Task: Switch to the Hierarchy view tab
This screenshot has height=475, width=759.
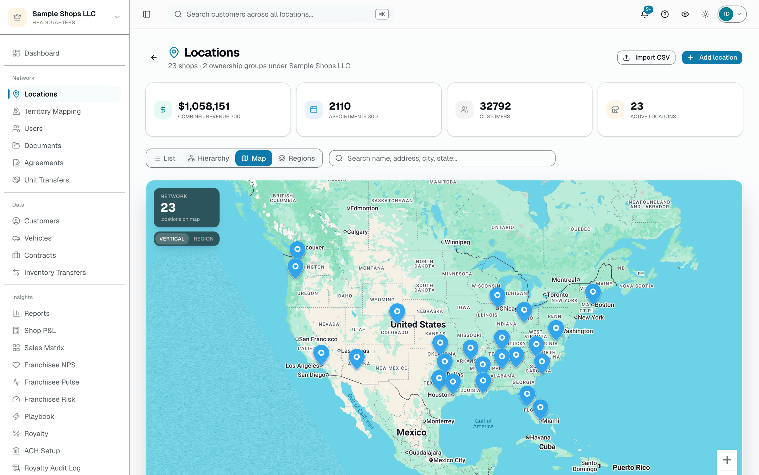Action: pos(208,158)
